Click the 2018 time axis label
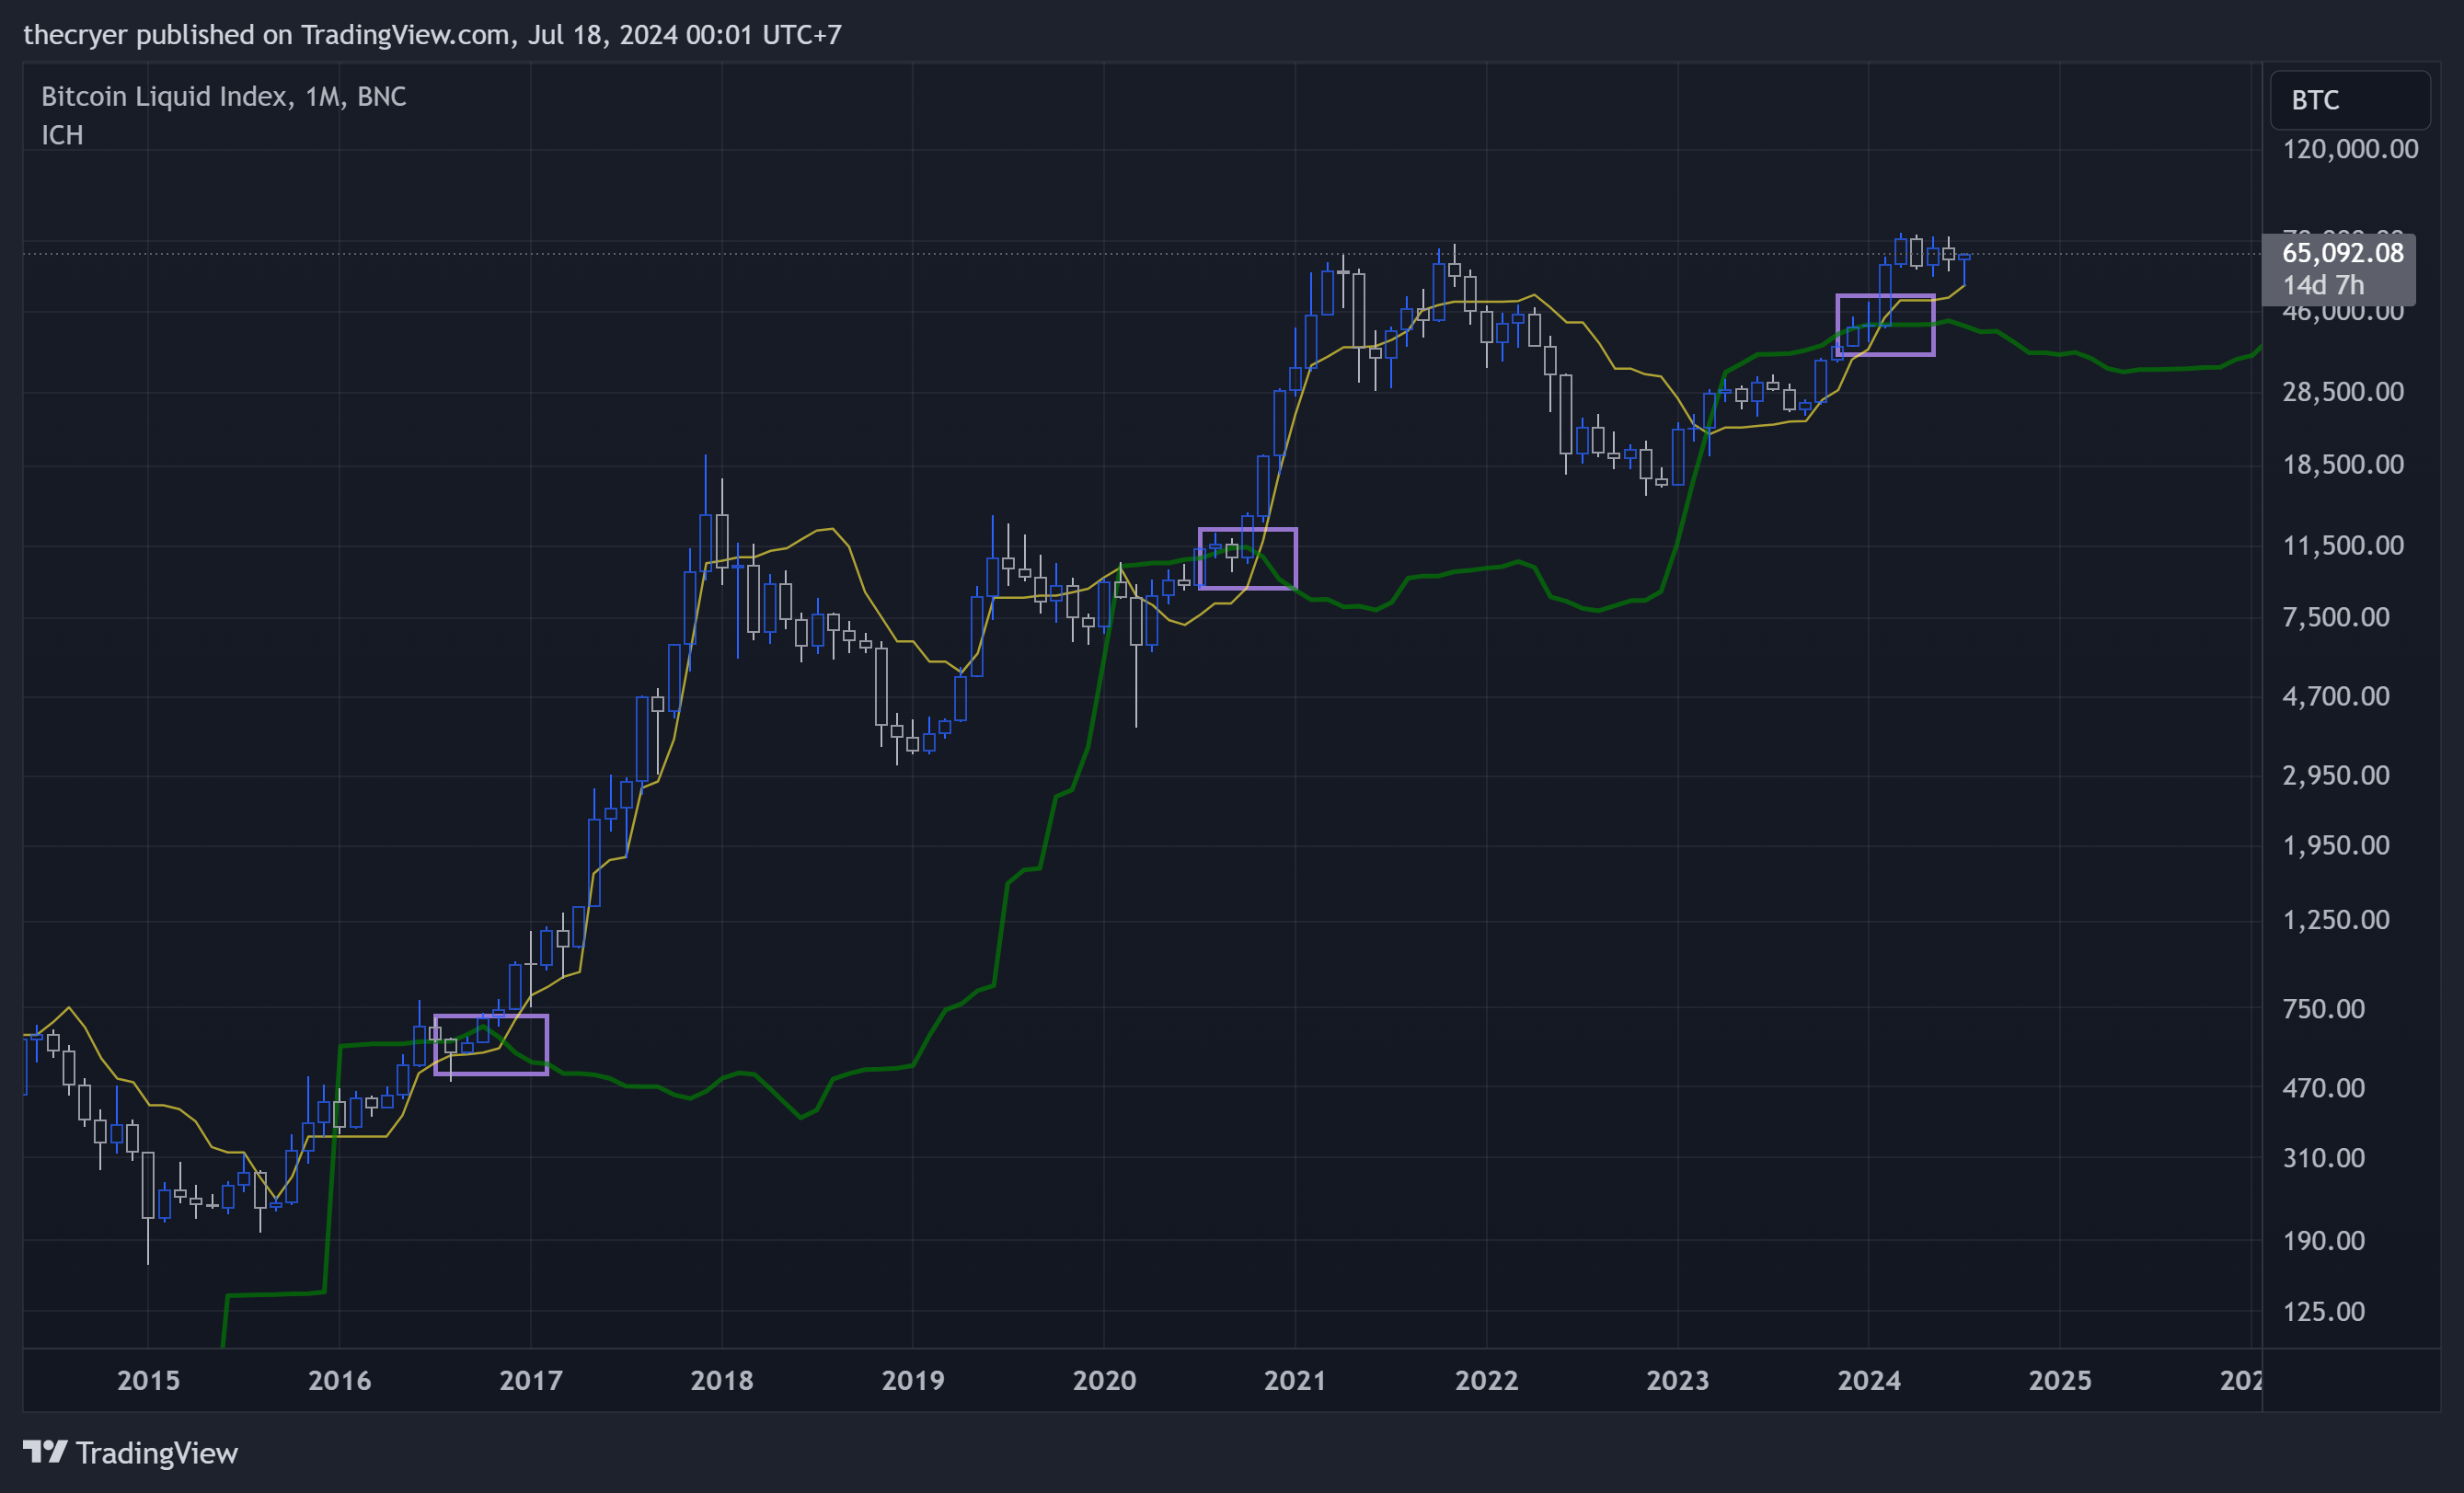Screen dimensions: 2464x1493 tap(722, 1380)
